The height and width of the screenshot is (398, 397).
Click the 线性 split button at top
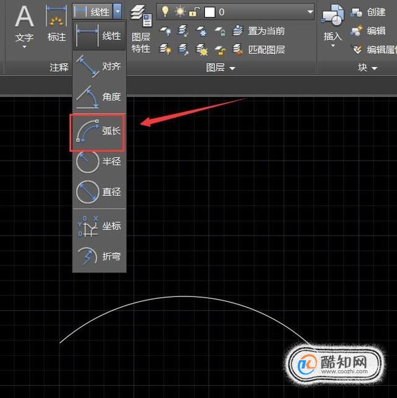tap(92, 12)
